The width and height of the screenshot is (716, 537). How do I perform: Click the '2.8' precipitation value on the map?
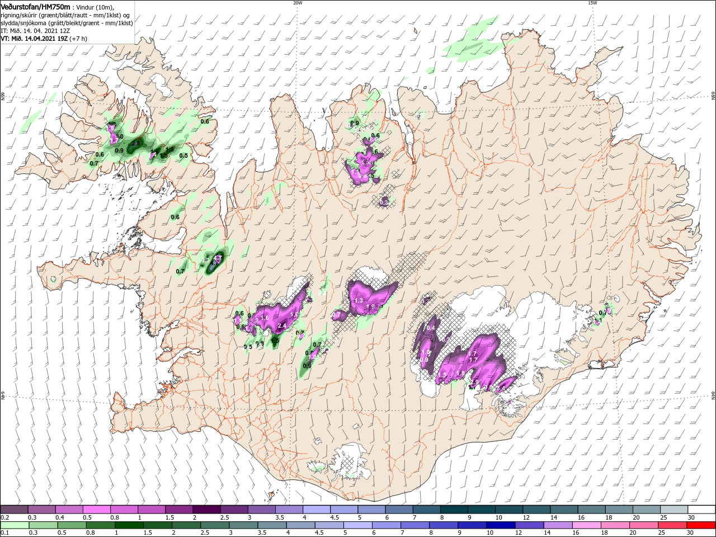pyautogui.click(x=136, y=144)
